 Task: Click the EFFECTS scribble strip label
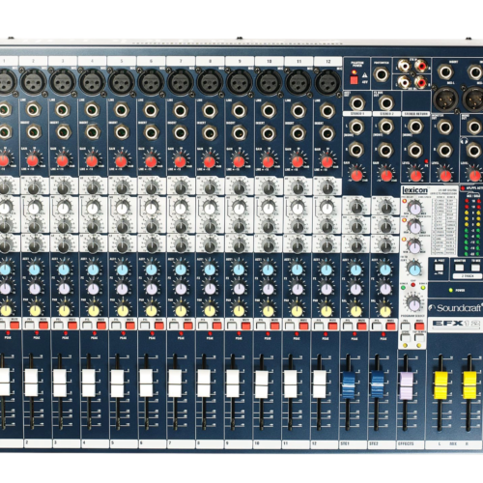(406, 443)
